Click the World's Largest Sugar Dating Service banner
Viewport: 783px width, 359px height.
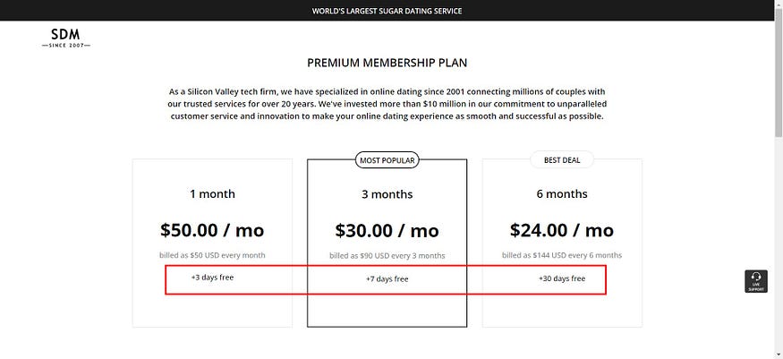pos(387,11)
